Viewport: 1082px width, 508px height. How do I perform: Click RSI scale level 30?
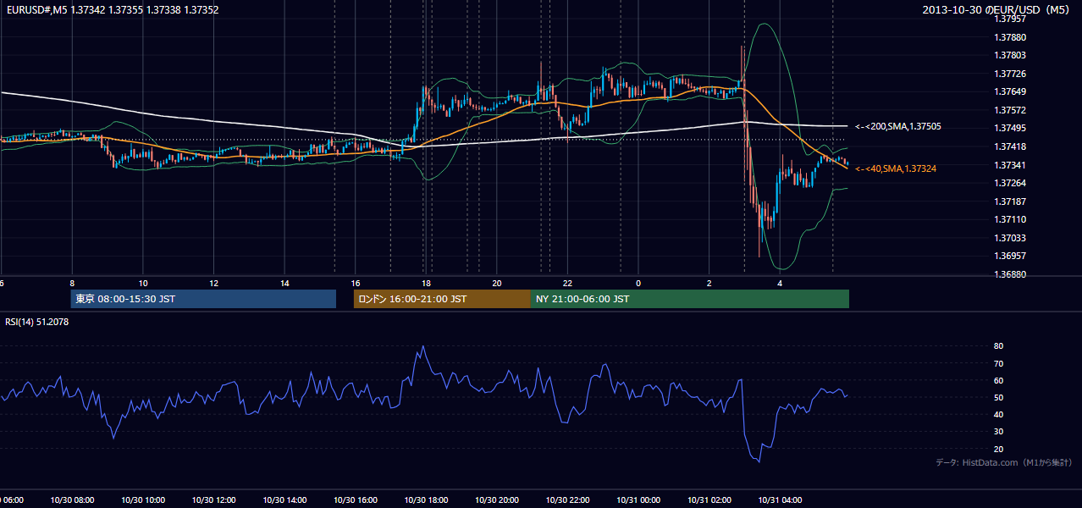pos(999,431)
